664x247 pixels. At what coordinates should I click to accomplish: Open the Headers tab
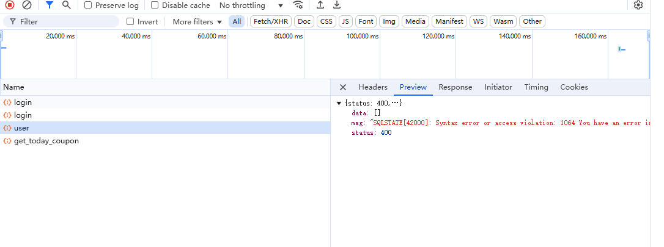pos(373,87)
